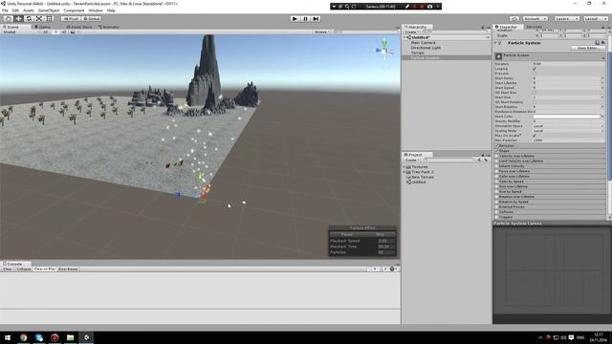This screenshot has height=344, width=612.
Task: Toggle scene lighting button
Action: (55, 32)
